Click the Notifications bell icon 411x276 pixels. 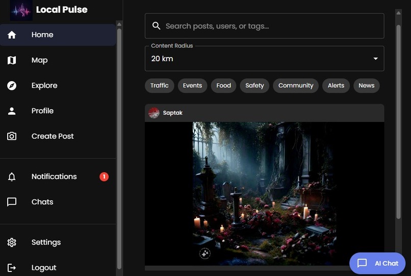(12, 177)
